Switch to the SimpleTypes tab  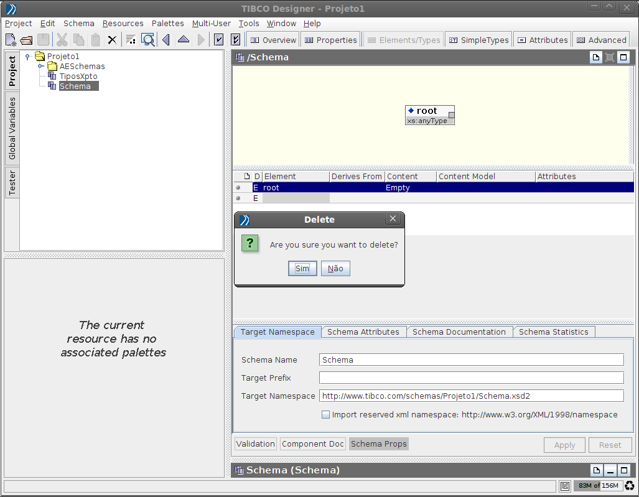tap(478, 40)
